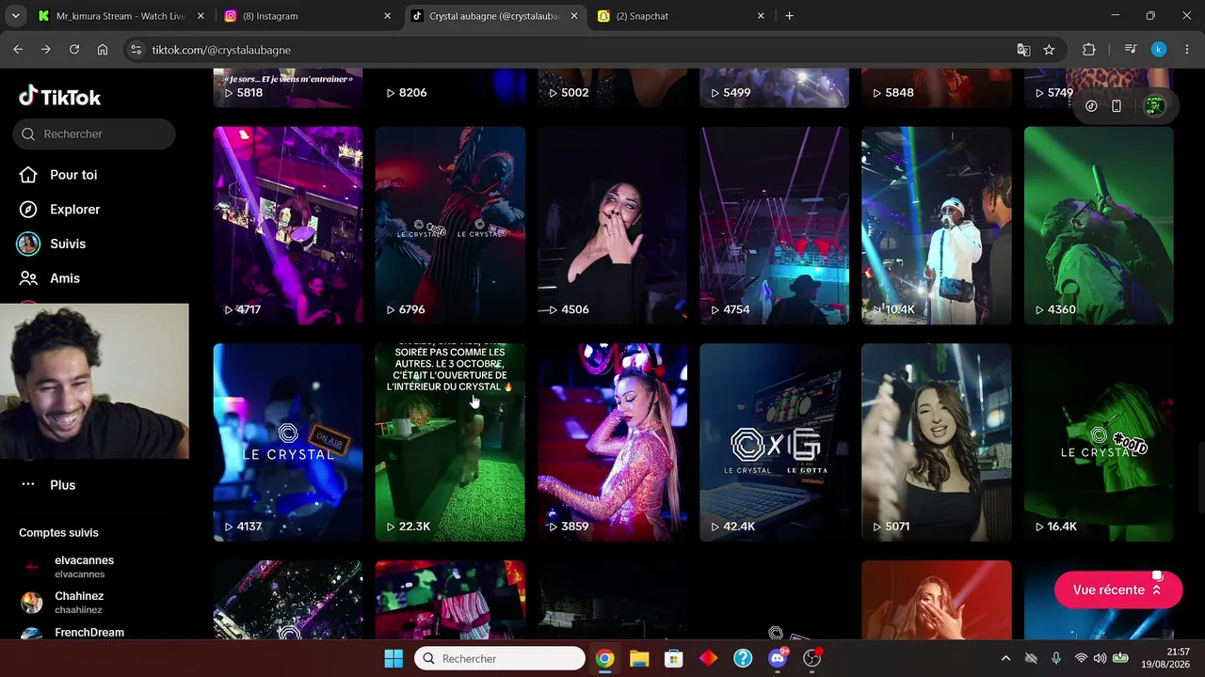The height and width of the screenshot is (677, 1205).
Task: Open Microsoft Store from the taskbar
Action: point(673,658)
